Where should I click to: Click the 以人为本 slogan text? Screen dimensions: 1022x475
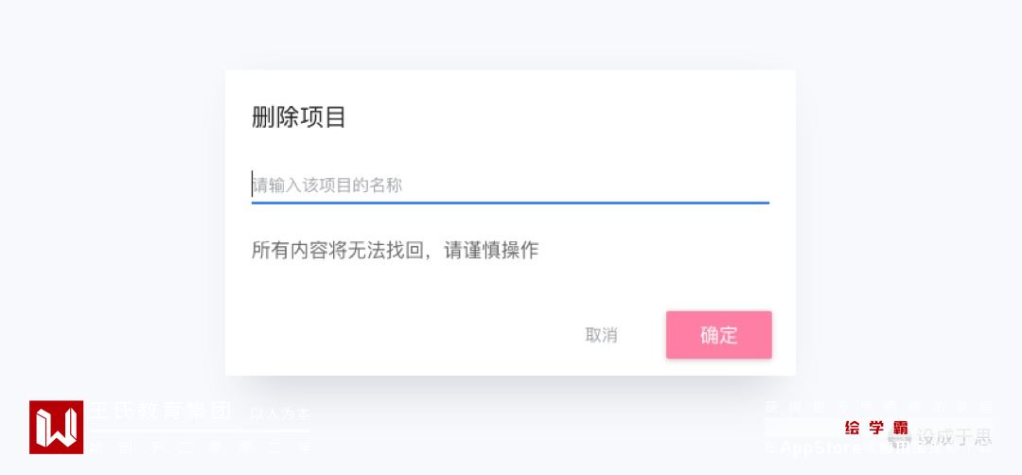tap(280, 413)
